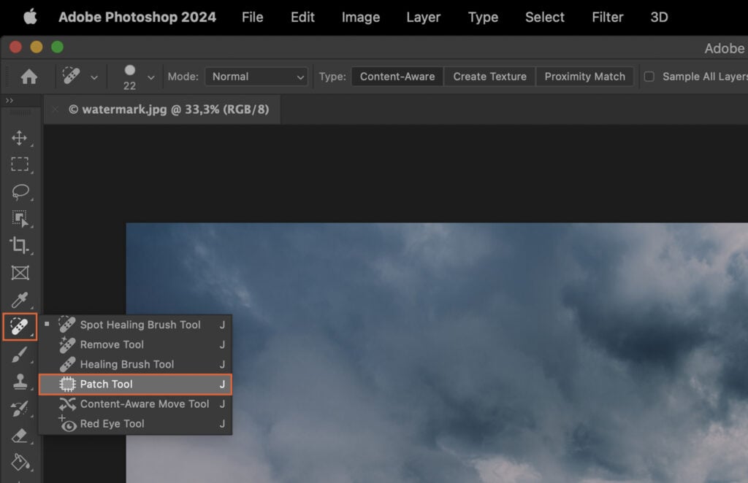Select the Lasso tool

coord(20,191)
